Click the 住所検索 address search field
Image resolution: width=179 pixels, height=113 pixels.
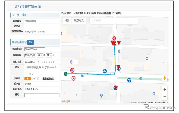point(114,21)
